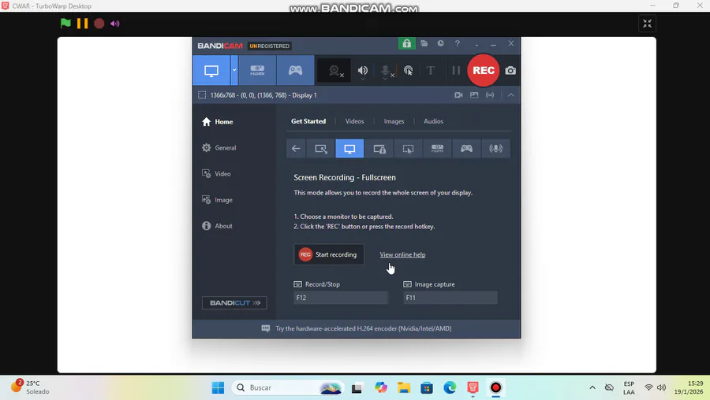Select Screen Recording mode in Bandicam top bar

[x=211, y=71]
